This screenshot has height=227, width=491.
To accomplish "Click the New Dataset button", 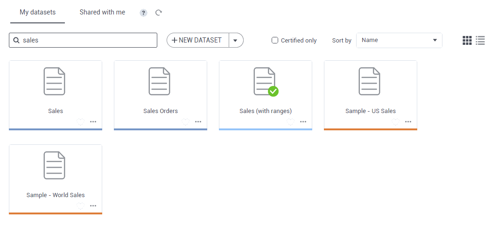I will [x=197, y=40].
